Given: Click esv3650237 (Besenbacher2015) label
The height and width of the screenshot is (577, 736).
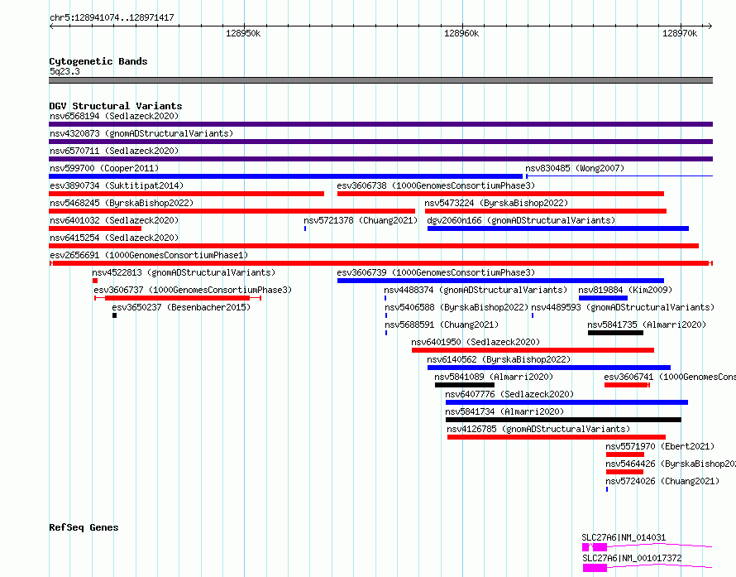Looking at the screenshot, I should pyautogui.click(x=181, y=307).
